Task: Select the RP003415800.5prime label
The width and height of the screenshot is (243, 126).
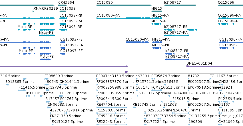Action: [115, 99]
